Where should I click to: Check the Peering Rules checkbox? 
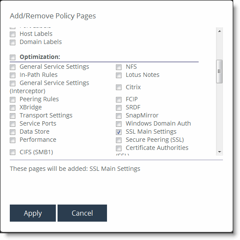(12, 100)
